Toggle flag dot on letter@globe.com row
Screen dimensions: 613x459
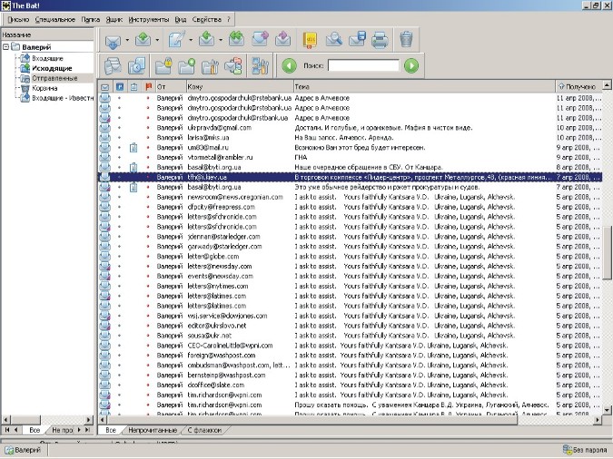point(148,256)
